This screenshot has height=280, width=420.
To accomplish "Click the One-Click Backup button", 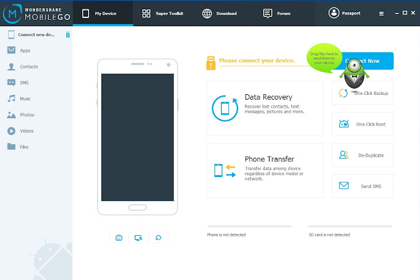I will (363, 93).
